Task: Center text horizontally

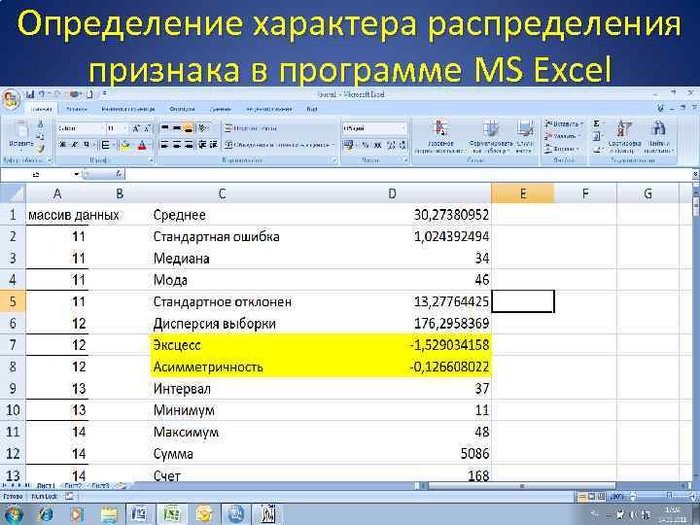Action: 177,145
